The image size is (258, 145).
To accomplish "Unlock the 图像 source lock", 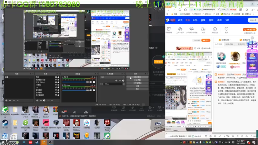I will [58, 77].
